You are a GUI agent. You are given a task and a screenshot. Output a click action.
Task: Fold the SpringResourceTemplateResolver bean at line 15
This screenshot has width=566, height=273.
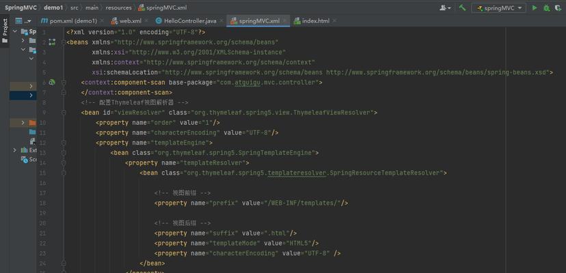coord(64,173)
